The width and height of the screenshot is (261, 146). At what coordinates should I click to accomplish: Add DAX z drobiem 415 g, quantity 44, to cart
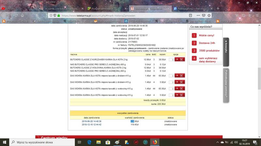coord(180,76)
